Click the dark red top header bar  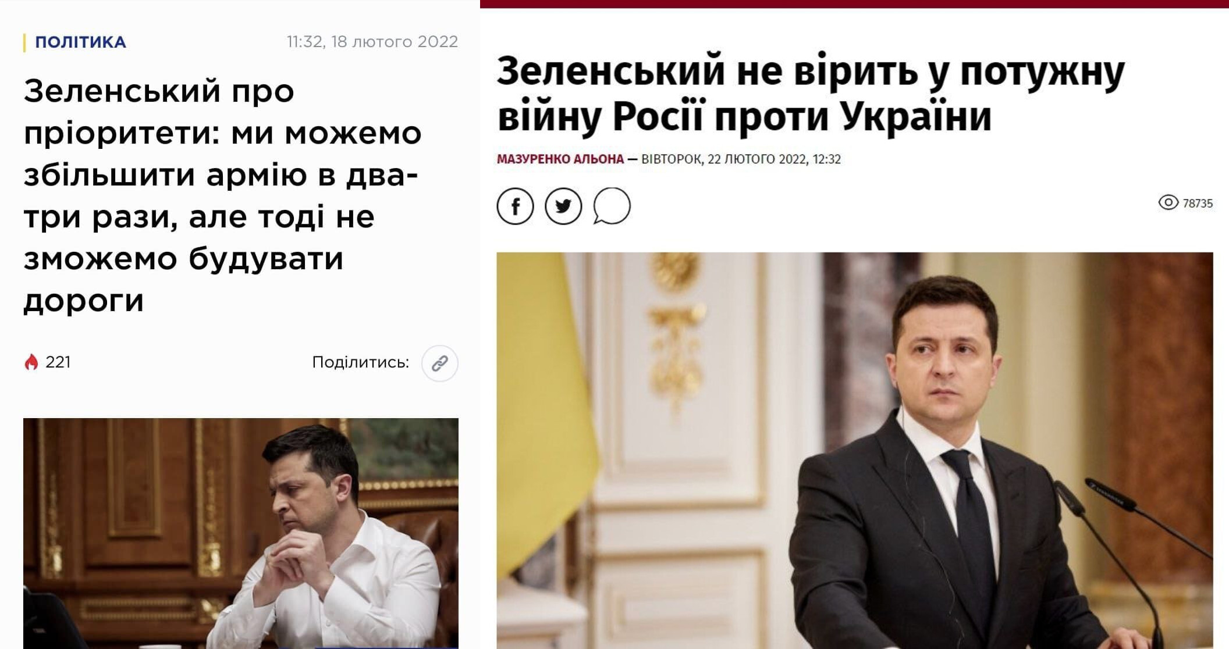coord(854,4)
